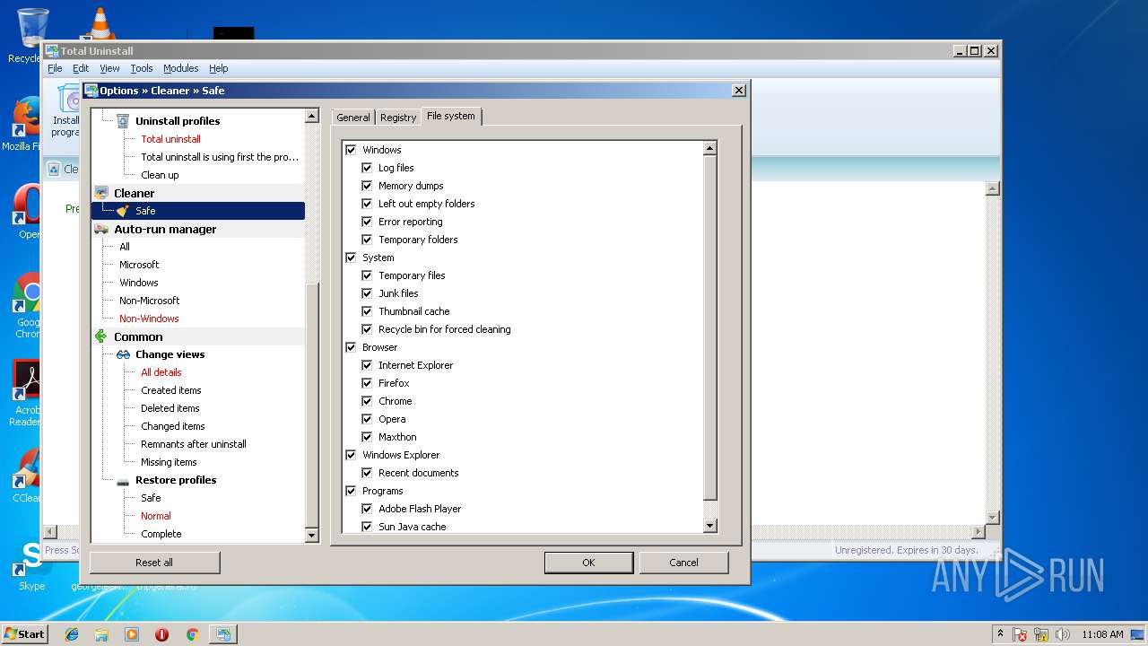Switch to the General tab

tap(353, 118)
